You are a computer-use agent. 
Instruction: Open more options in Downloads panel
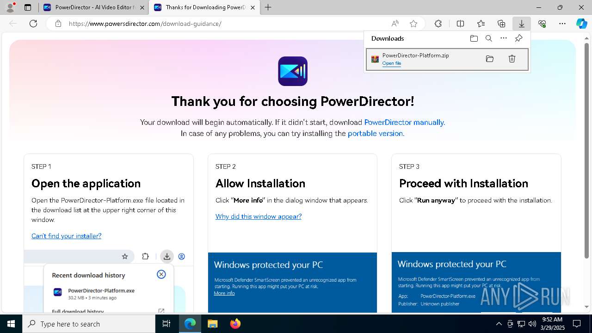[504, 38]
